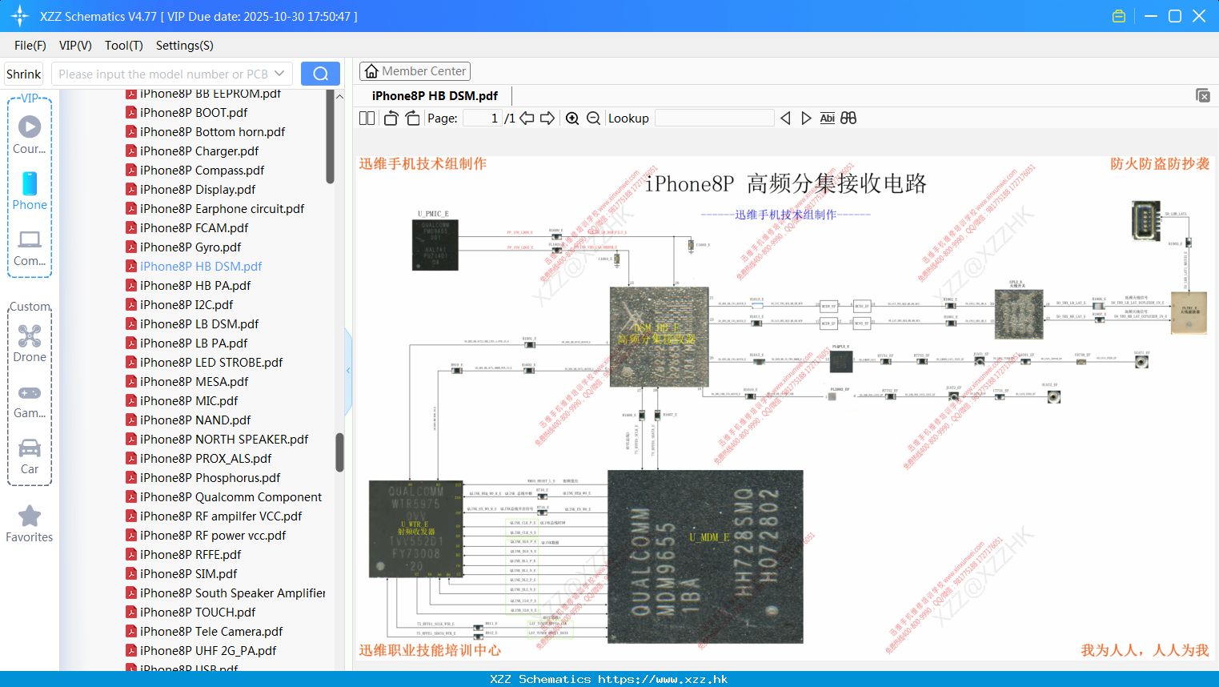
Task: Toggle the two-page split view icon
Action: tap(367, 119)
